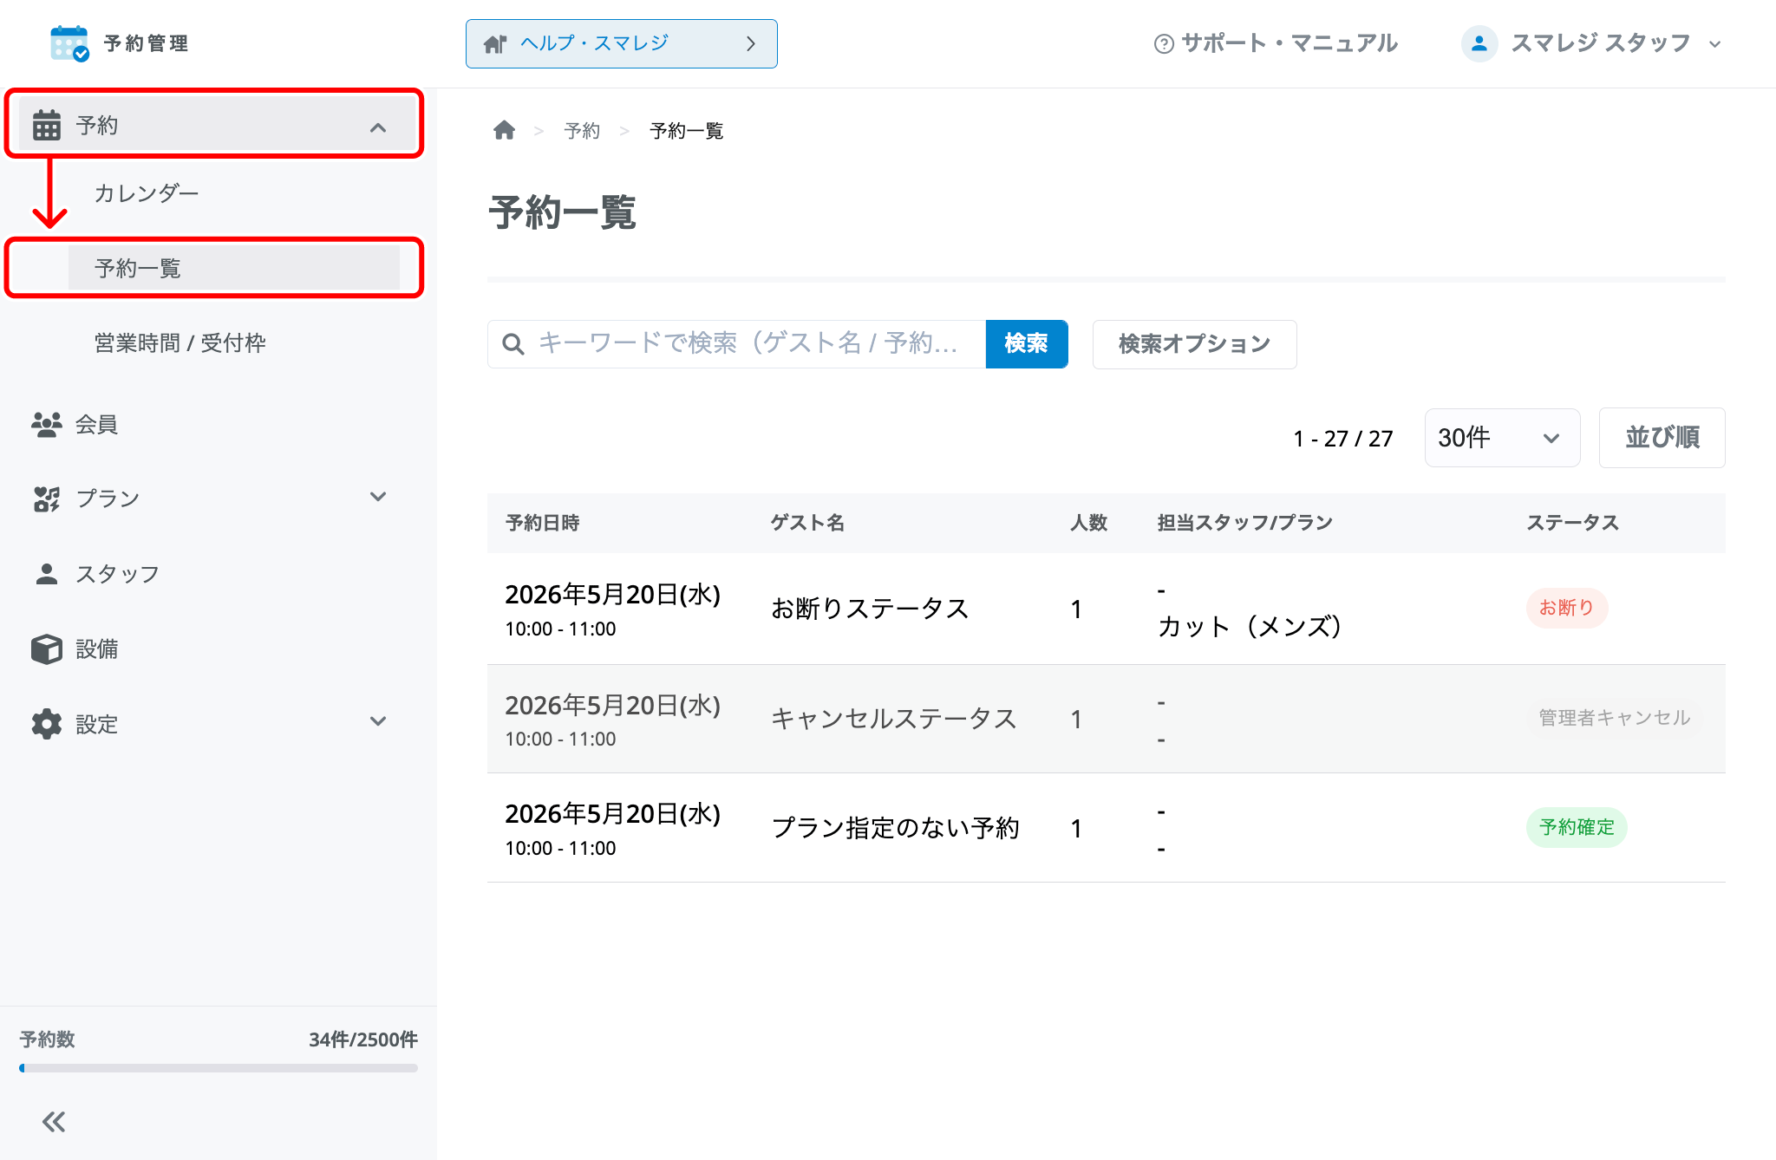The width and height of the screenshot is (1776, 1160).
Task: Select 予約一覧 in sidebar
Action: pyautogui.click(x=234, y=268)
